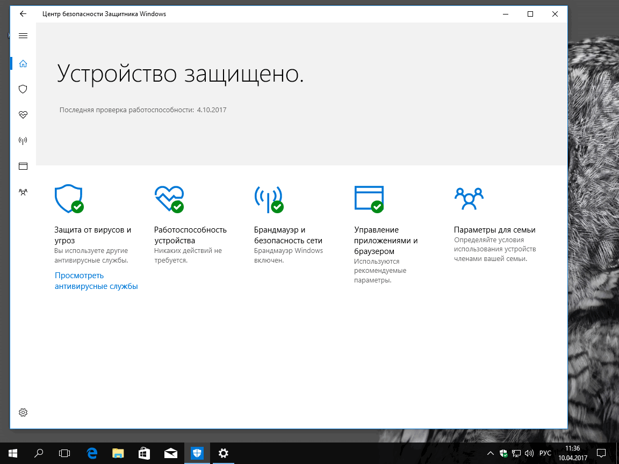This screenshot has width=619, height=464.
Task: Open the Windows Defender icon in system tray
Action: coord(504,453)
